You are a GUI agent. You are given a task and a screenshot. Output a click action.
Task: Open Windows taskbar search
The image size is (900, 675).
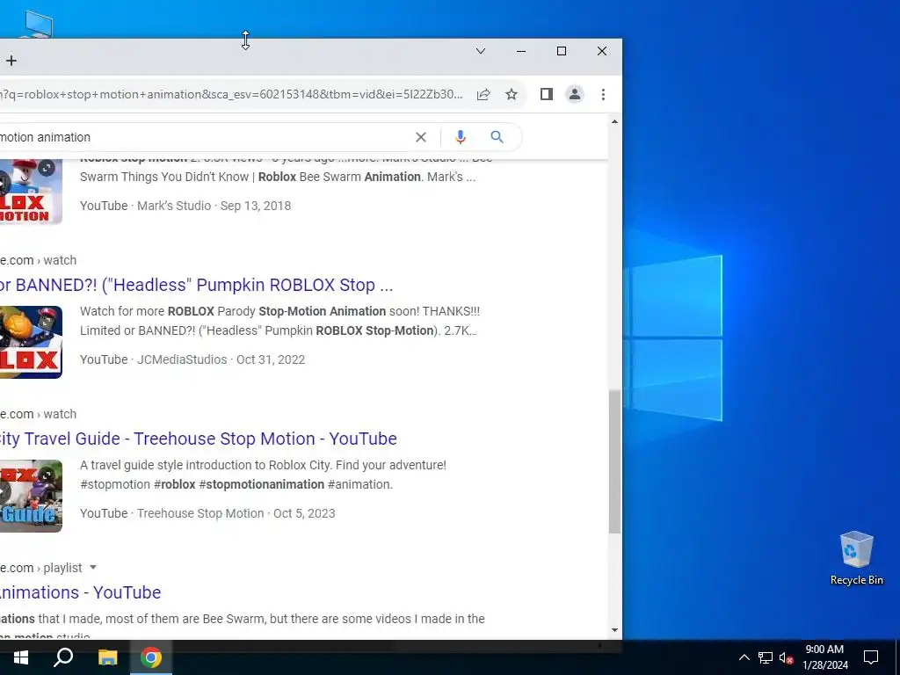[63, 657]
